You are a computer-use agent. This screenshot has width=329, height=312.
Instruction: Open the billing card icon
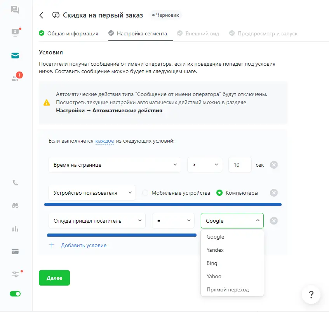point(15,251)
